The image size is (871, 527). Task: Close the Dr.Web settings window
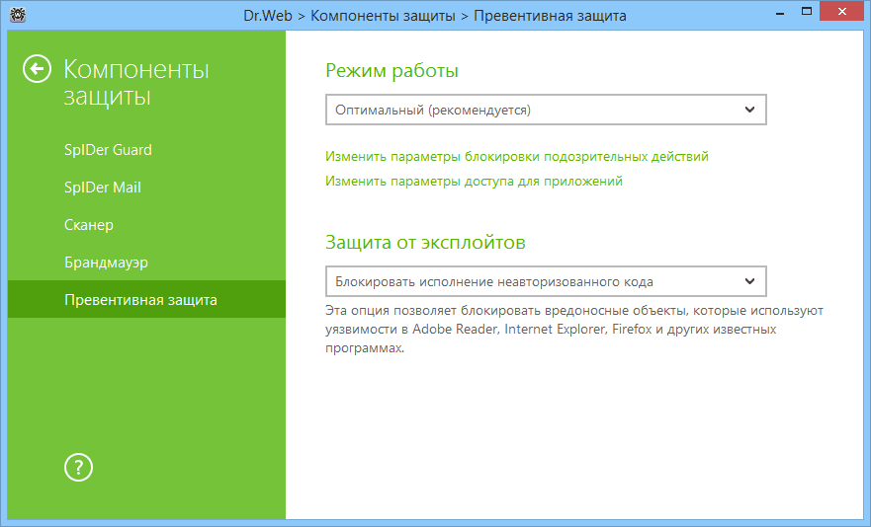842,12
